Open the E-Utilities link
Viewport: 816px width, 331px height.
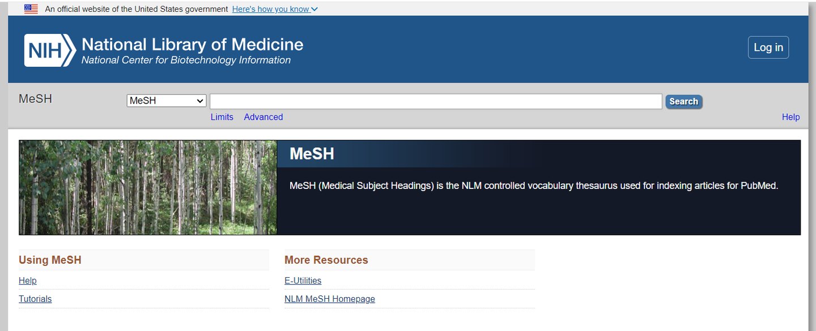[303, 280]
